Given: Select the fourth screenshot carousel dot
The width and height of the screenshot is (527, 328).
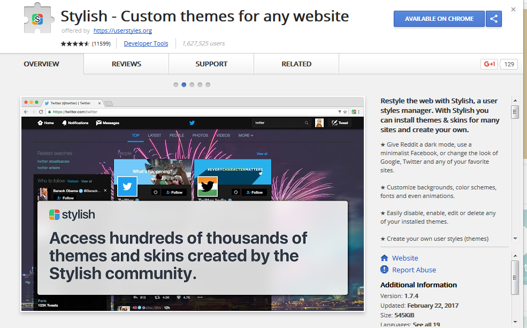Looking at the screenshot, I should (200, 85).
